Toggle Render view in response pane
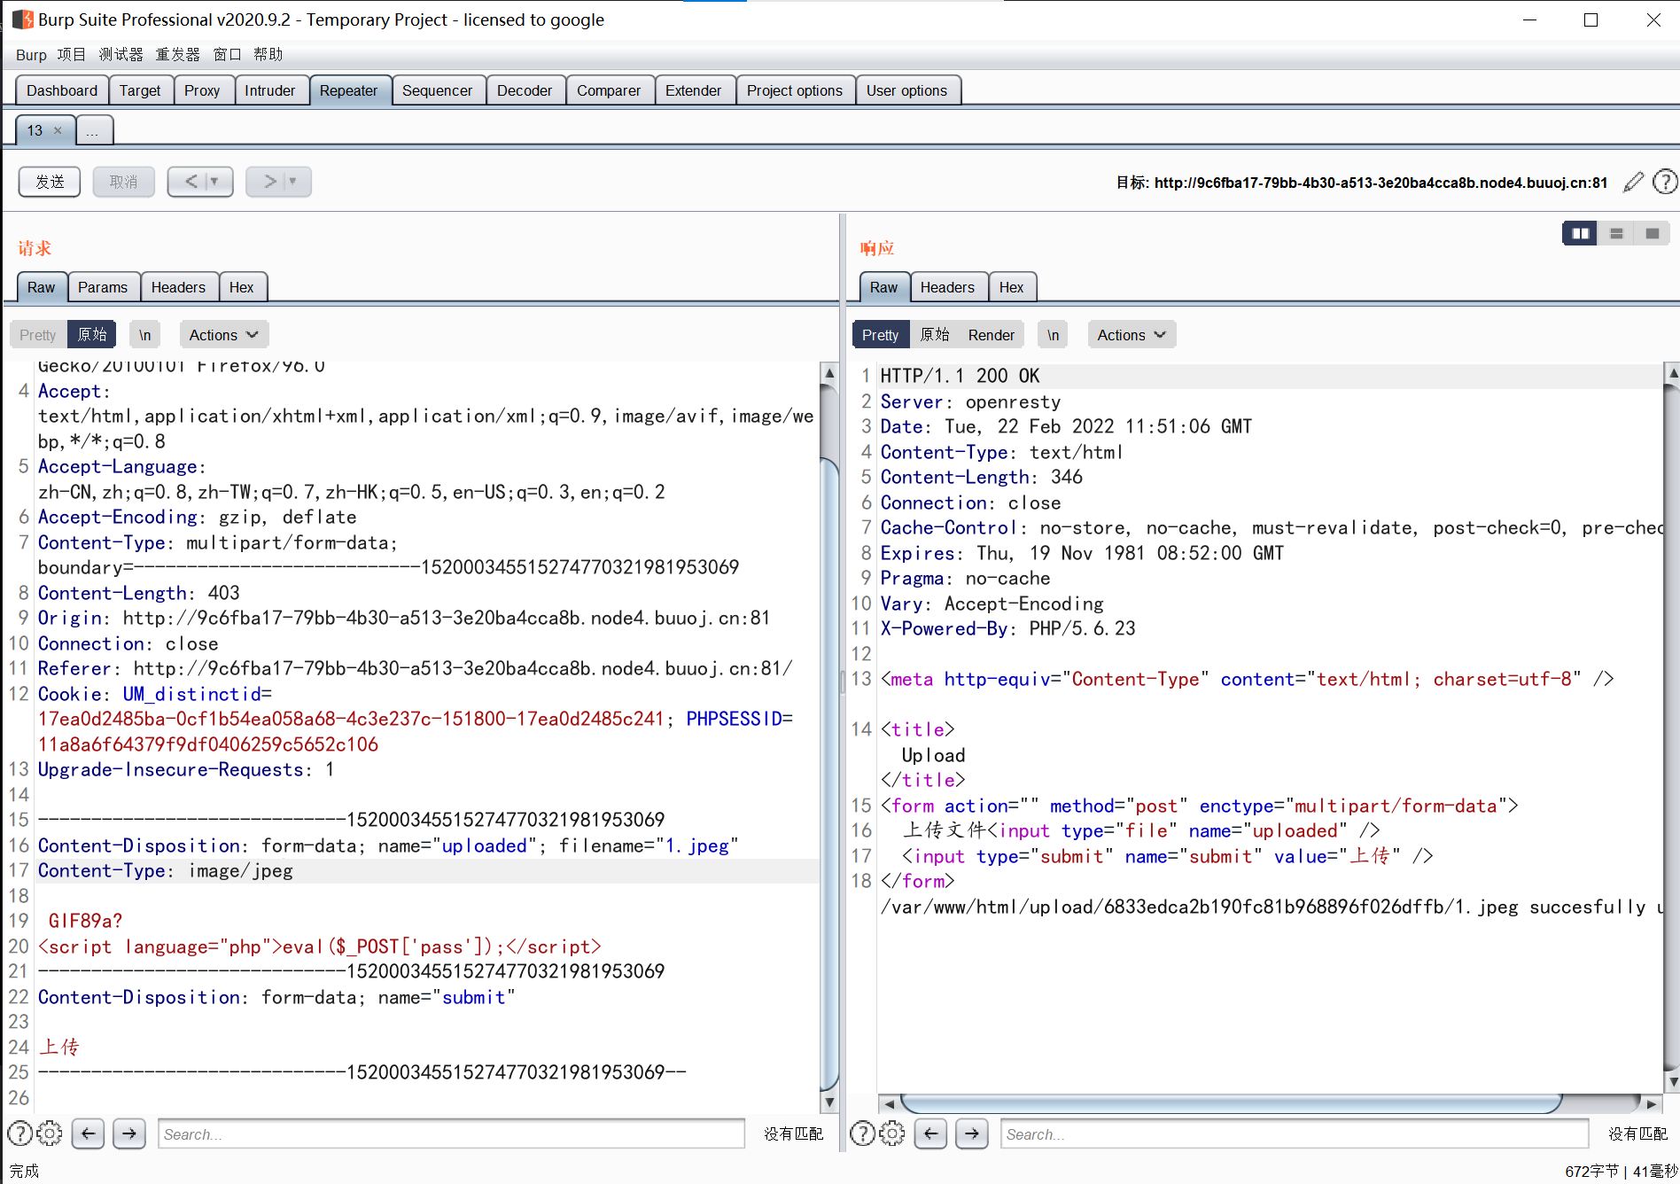The image size is (1680, 1184). pyautogui.click(x=992, y=335)
